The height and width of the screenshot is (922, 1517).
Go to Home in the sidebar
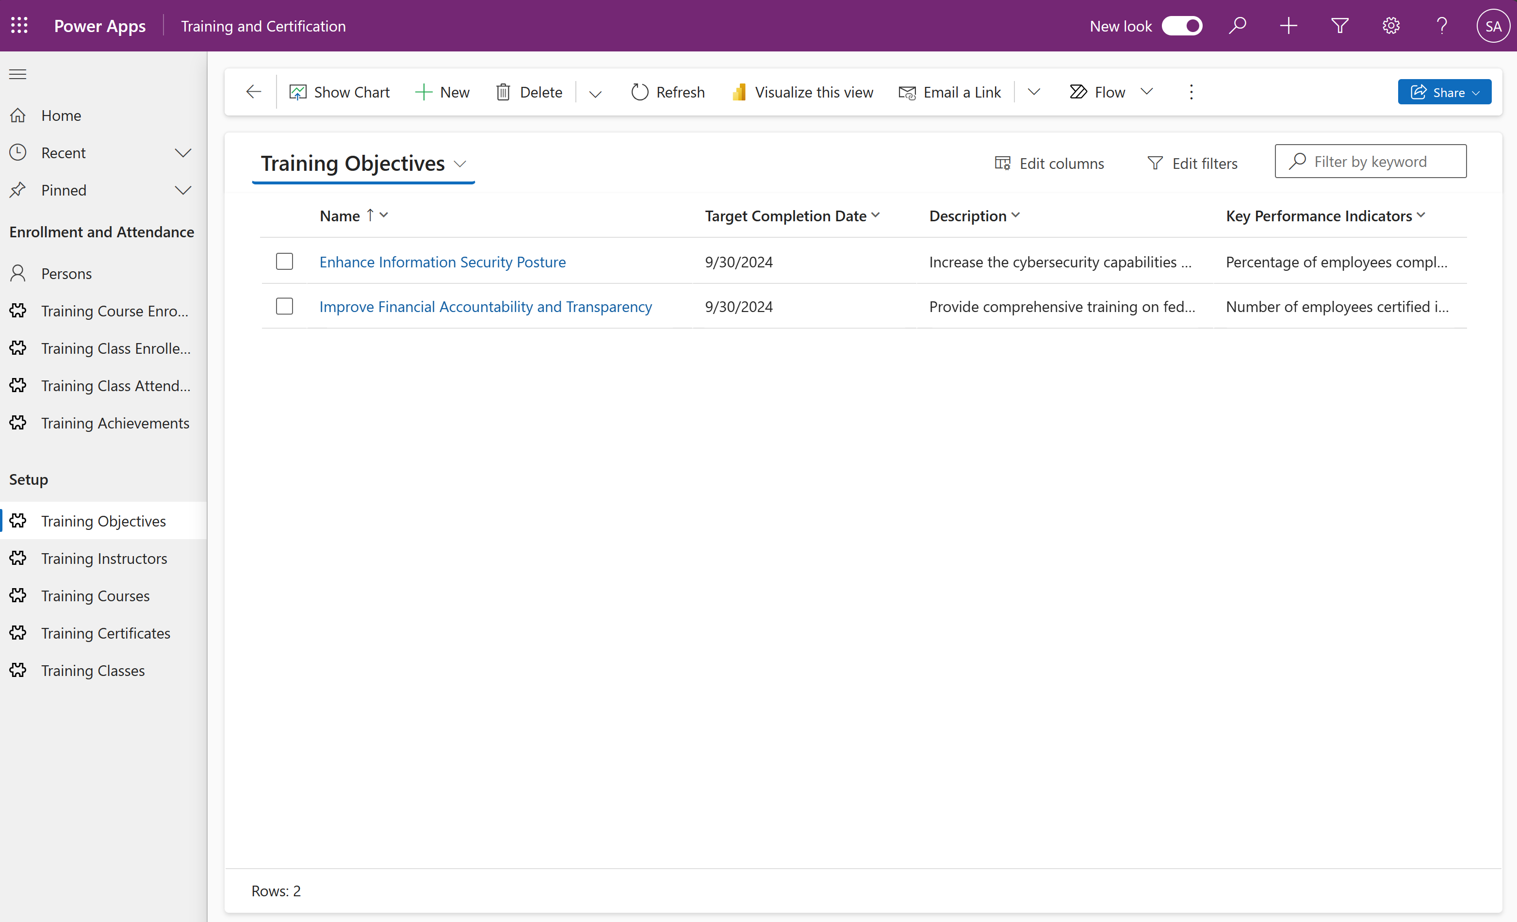coord(103,116)
